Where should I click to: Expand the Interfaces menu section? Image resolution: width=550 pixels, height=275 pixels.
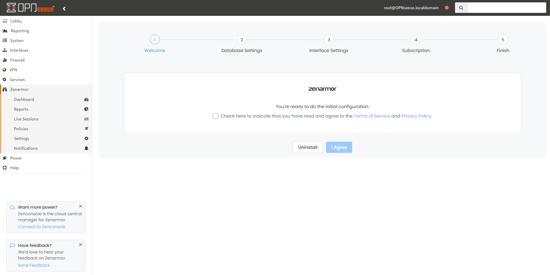19,50
